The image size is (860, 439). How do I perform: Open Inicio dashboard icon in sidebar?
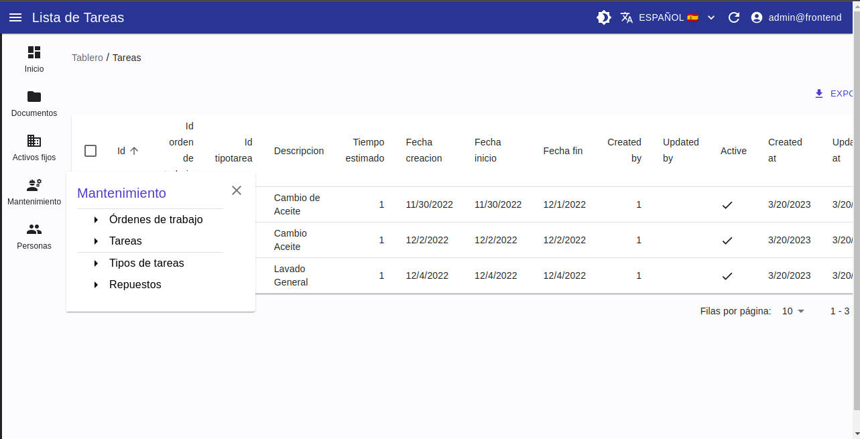click(x=34, y=52)
